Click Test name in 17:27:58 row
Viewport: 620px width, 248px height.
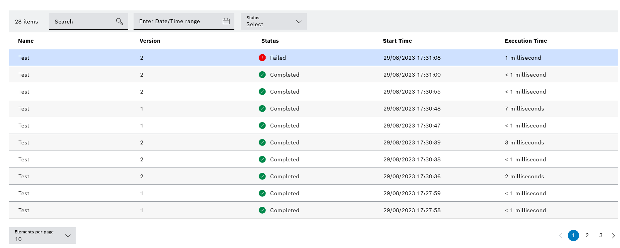(x=24, y=210)
